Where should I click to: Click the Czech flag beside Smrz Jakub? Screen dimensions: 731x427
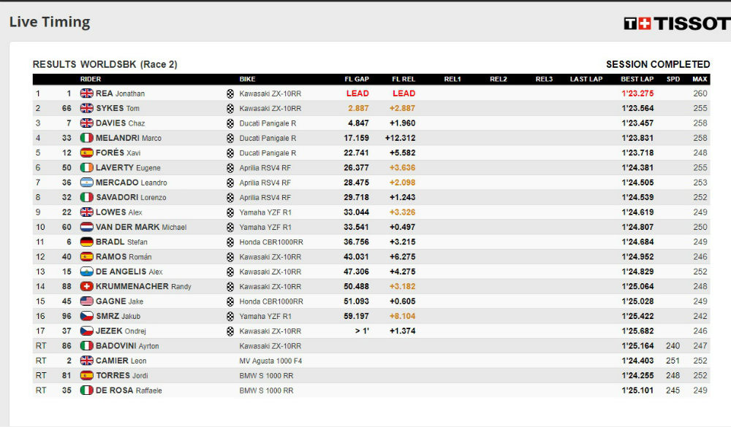87,317
